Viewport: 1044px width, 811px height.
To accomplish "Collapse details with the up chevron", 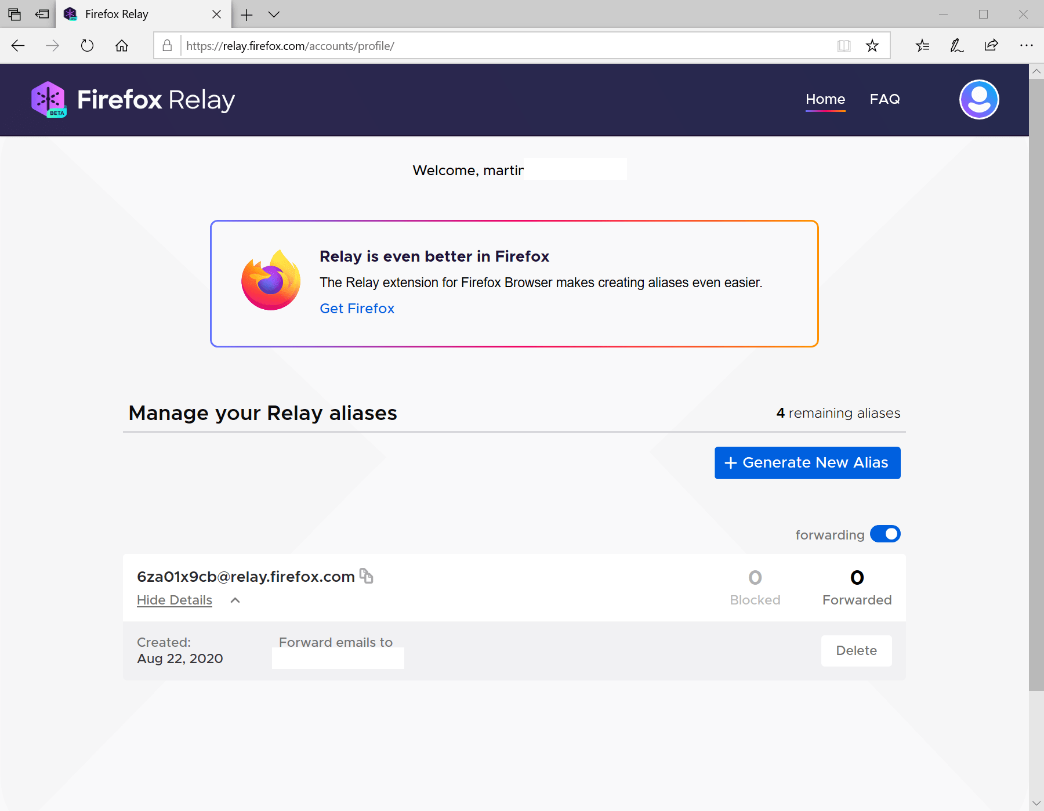I will (x=235, y=600).
